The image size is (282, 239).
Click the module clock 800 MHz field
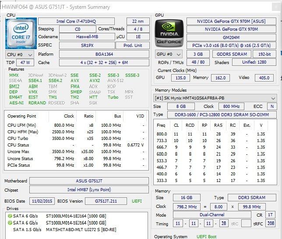(231, 106)
